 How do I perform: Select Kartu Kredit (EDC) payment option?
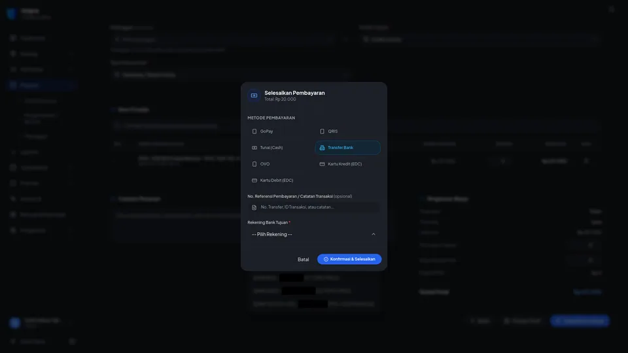coord(347,164)
